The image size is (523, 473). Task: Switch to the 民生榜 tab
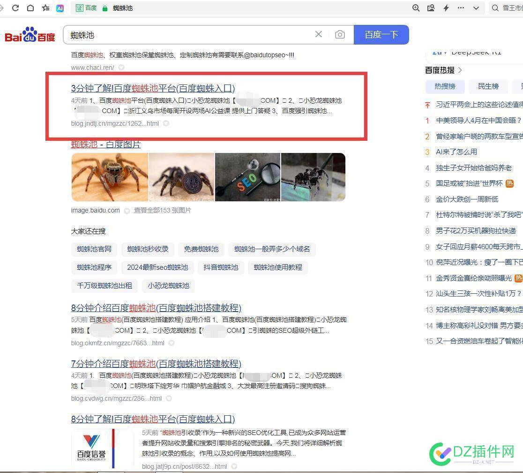coord(488,86)
